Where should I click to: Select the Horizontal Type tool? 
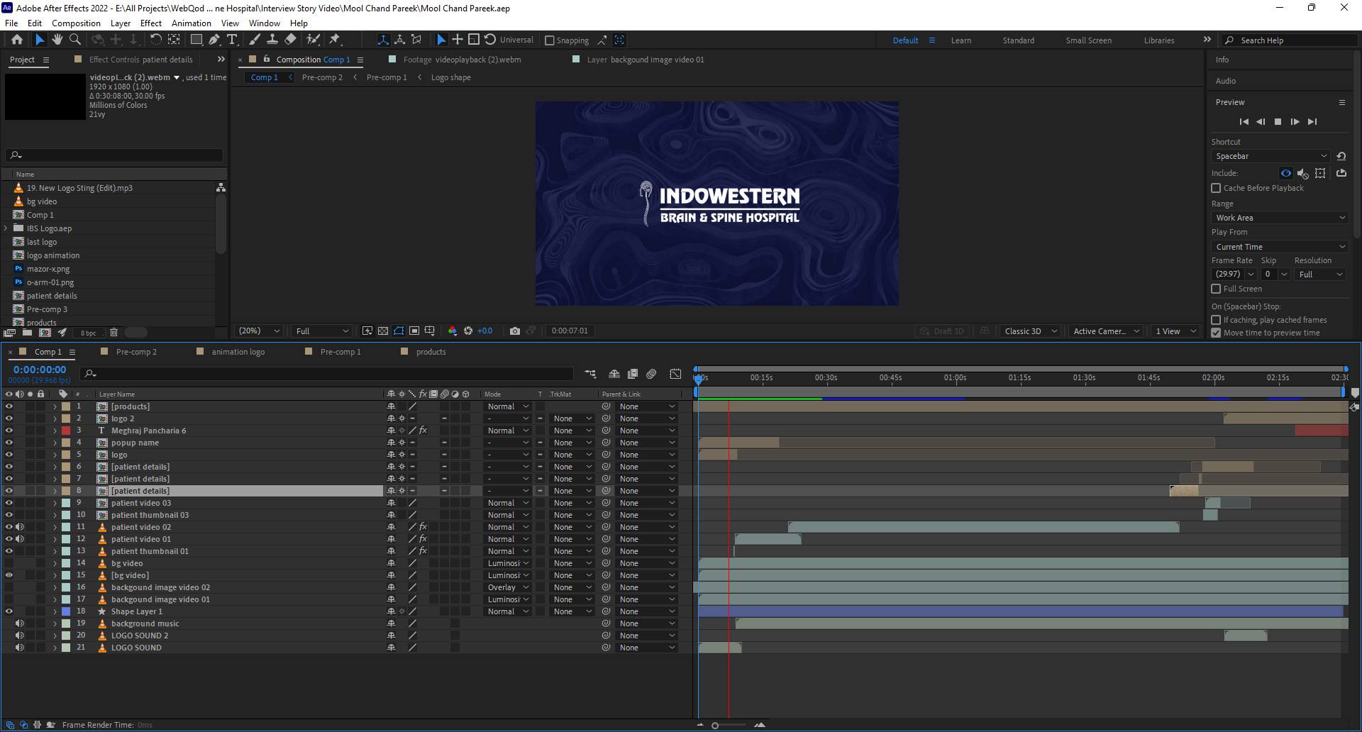coord(232,40)
